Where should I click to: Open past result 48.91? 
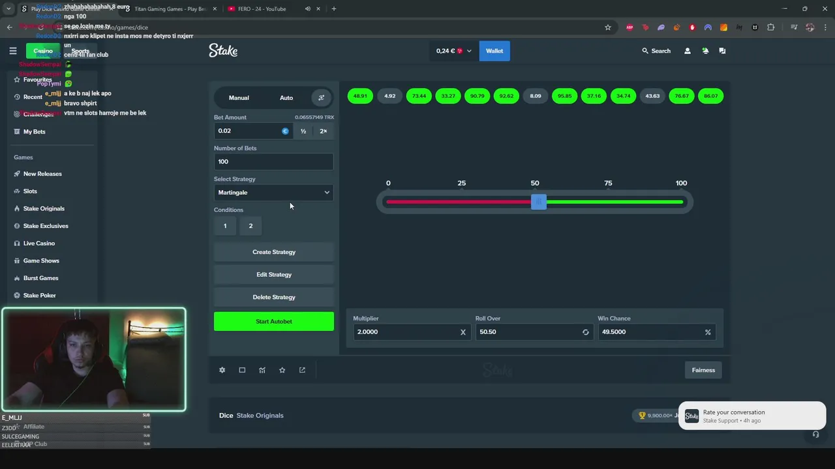pos(360,96)
